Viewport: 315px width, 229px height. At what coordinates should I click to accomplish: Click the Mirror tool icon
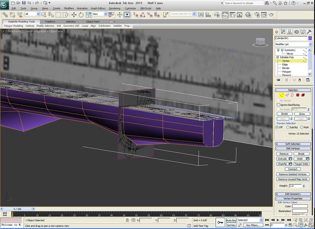coord(201,15)
